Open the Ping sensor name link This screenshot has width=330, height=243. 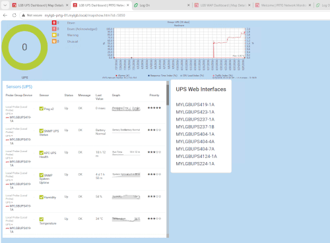pyautogui.click(x=49, y=109)
